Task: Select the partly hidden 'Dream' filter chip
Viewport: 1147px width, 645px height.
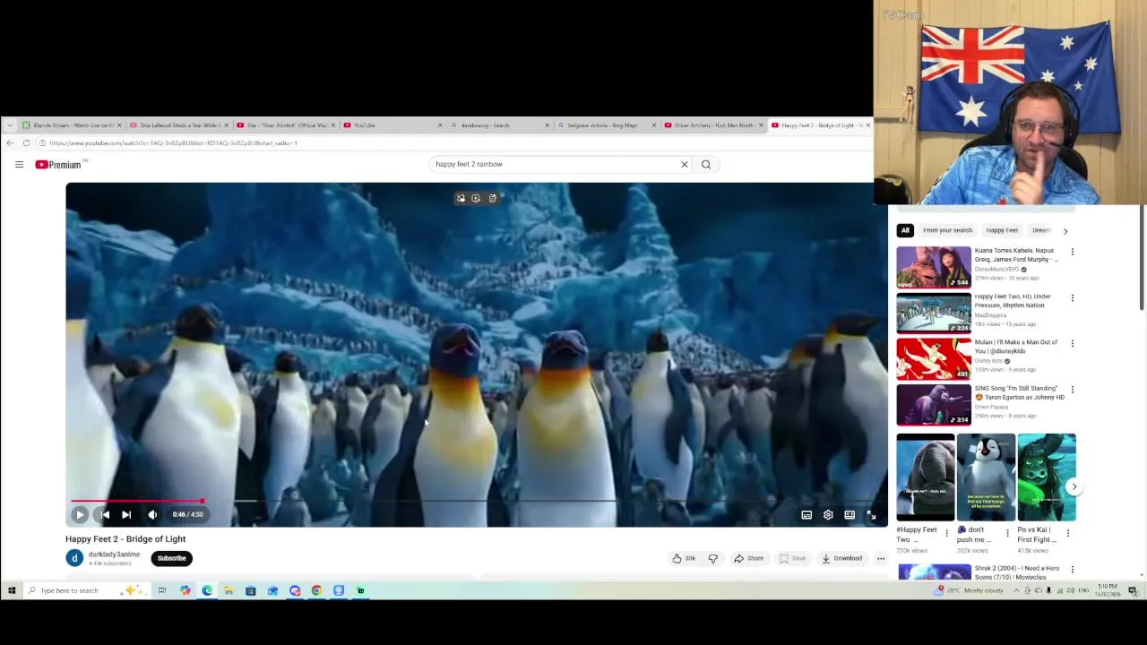Action: (x=1040, y=230)
